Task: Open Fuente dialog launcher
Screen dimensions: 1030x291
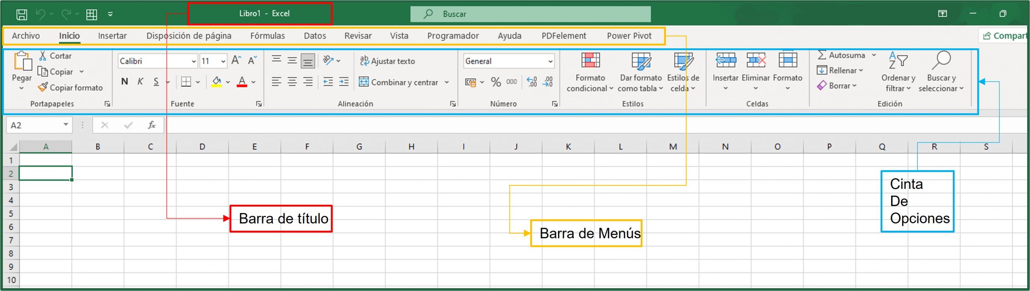Action: [x=259, y=104]
